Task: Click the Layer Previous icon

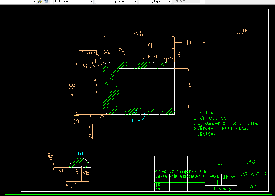Action: tap(46, 1)
